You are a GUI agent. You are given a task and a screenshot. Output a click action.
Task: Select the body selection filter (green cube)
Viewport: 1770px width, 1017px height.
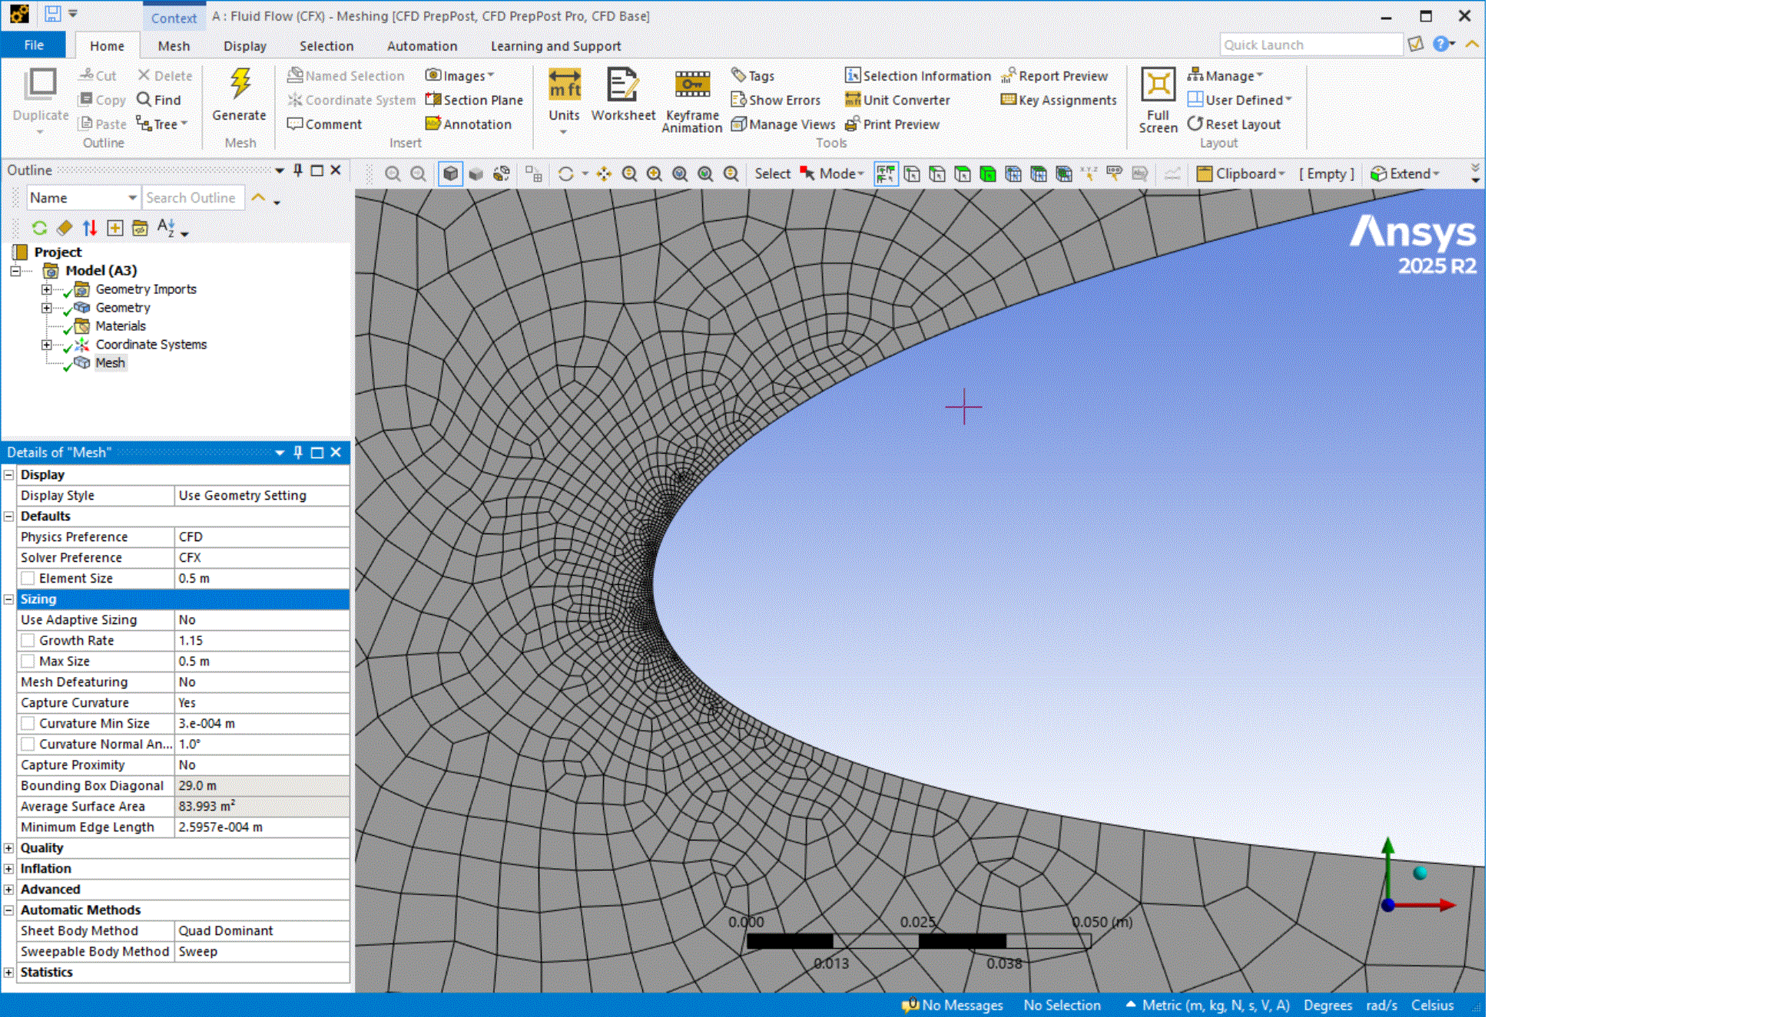(x=988, y=173)
